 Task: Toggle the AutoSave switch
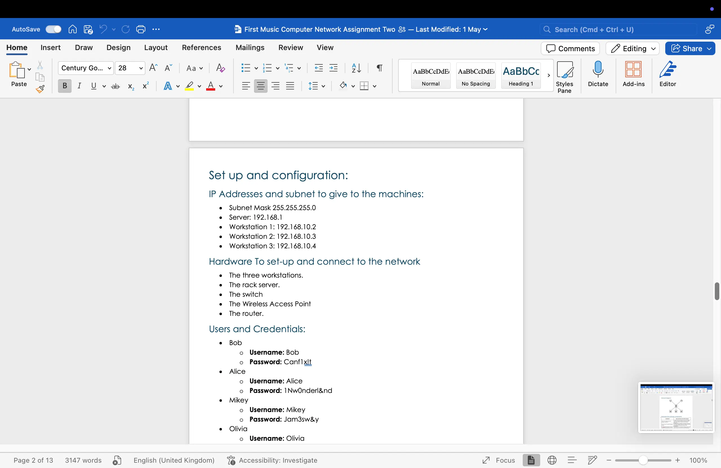coord(53,29)
